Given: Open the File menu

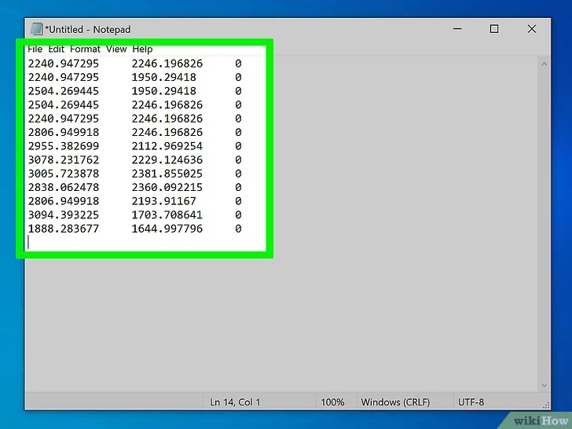Looking at the screenshot, I should point(35,49).
